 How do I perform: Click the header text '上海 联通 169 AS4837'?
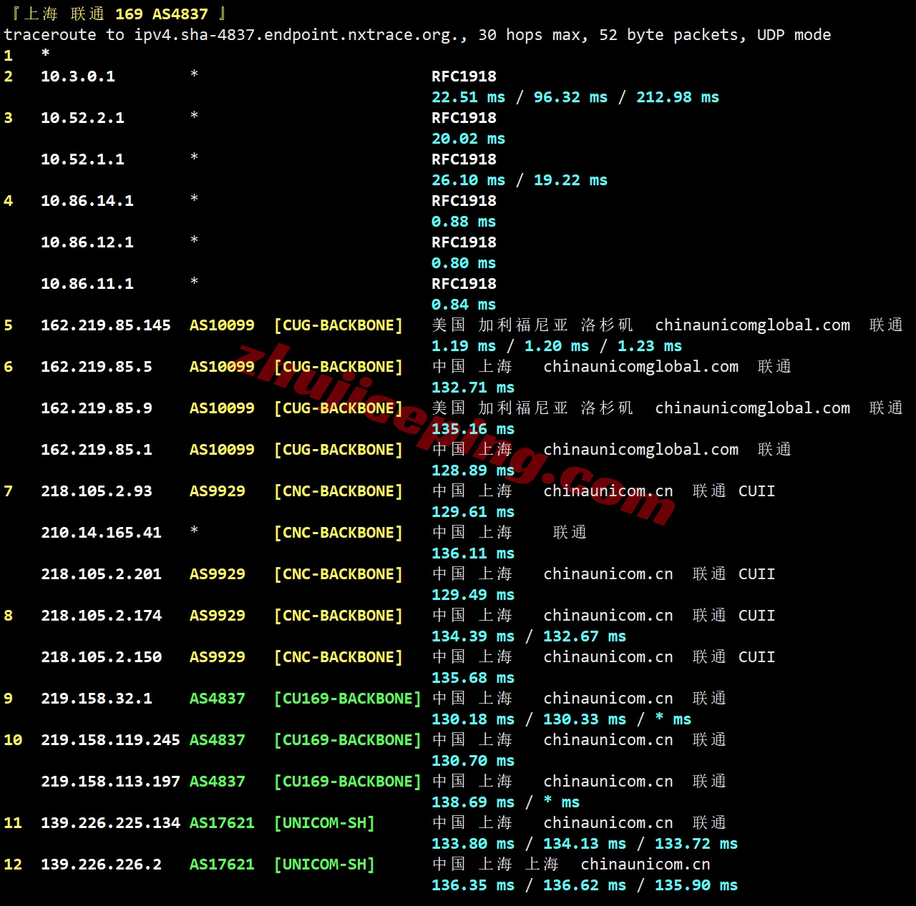(x=116, y=14)
